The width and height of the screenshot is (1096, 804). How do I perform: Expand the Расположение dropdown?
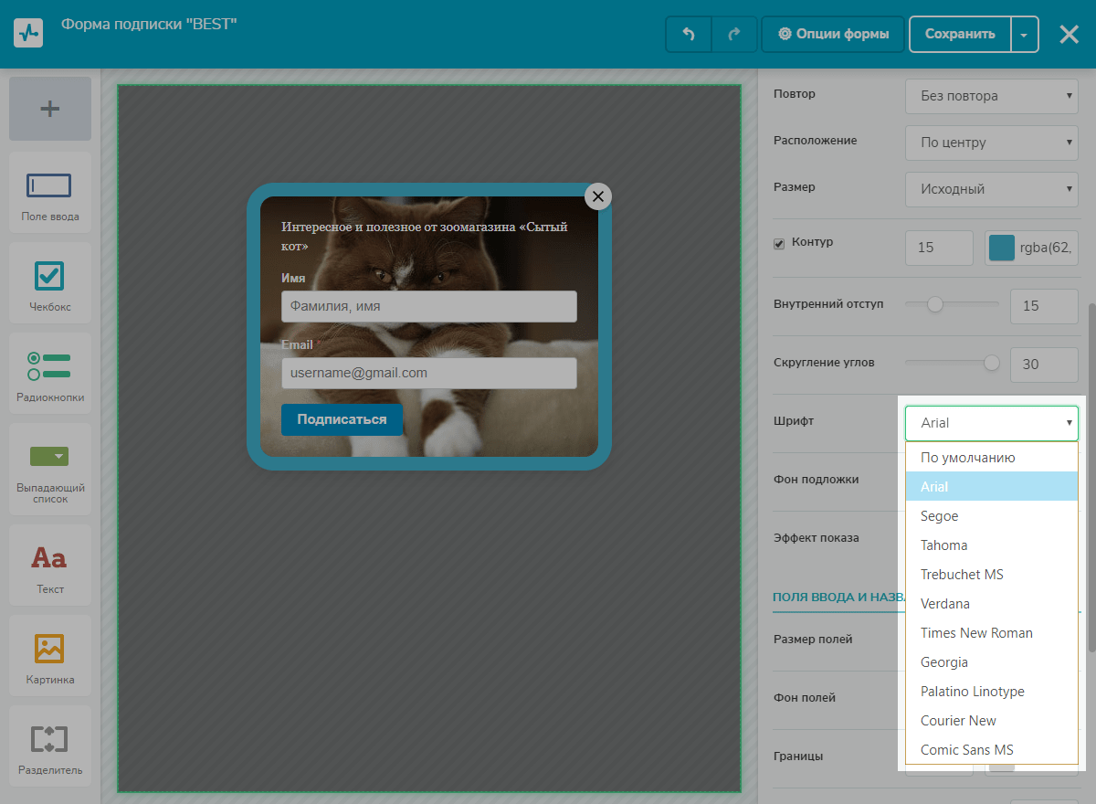pos(991,143)
